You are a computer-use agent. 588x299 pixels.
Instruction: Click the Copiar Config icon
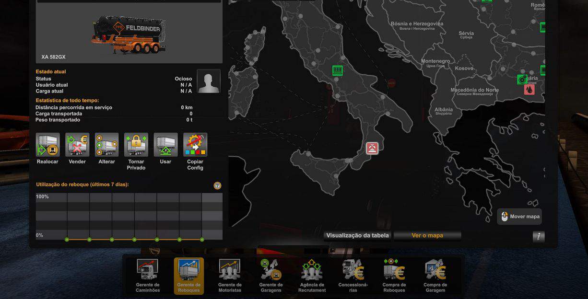click(195, 145)
